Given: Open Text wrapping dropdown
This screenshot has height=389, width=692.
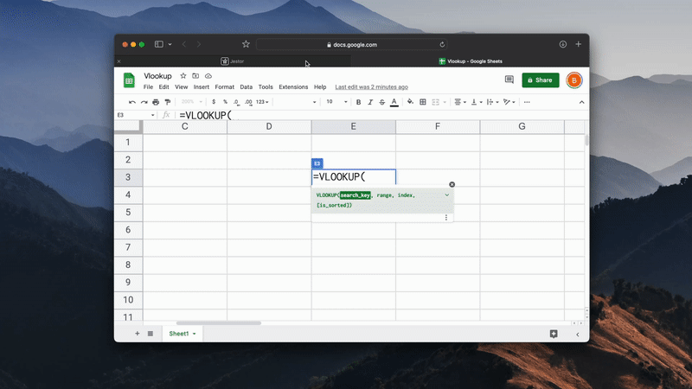Looking at the screenshot, I should pos(492,102).
